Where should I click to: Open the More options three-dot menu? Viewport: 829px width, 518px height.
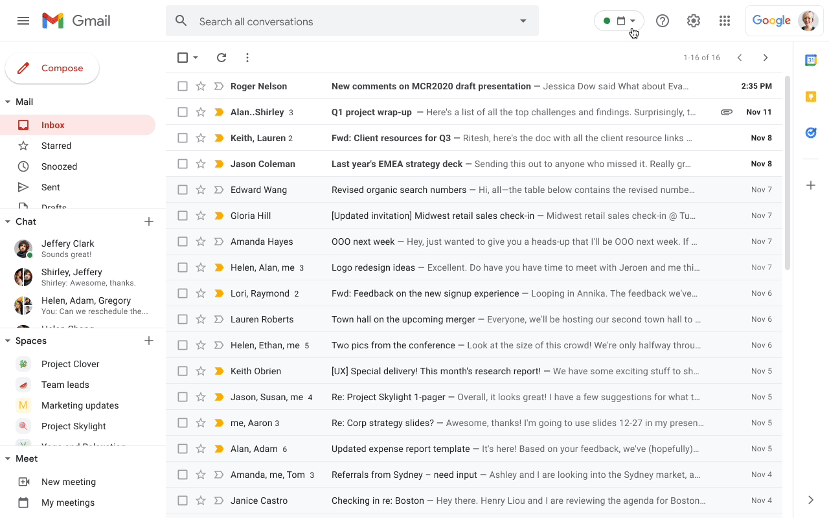[x=247, y=58]
